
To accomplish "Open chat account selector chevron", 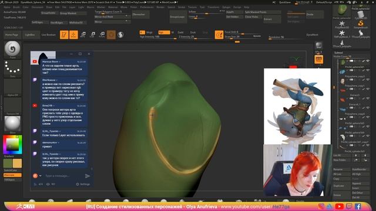I will (x=41, y=176).
